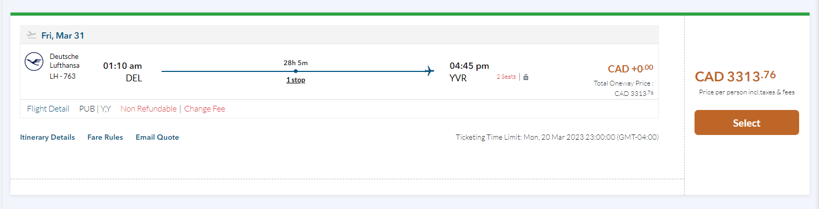The width and height of the screenshot is (819, 209).
Task: Click the CAD 3313.76 per person price
Action: point(735,77)
